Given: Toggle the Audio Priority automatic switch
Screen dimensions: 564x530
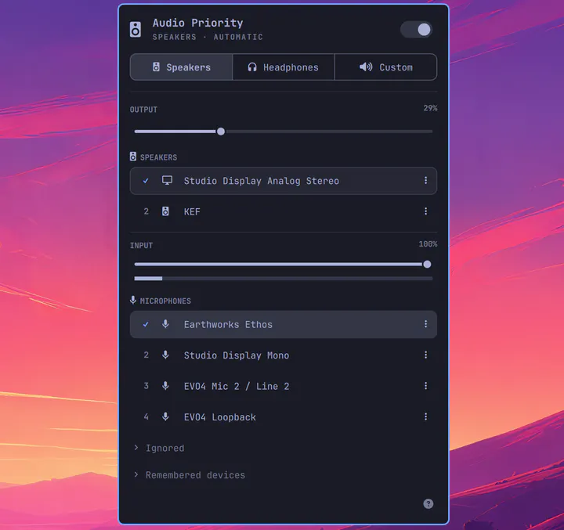Looking at the screenshot, I should [x=416, y=30].
